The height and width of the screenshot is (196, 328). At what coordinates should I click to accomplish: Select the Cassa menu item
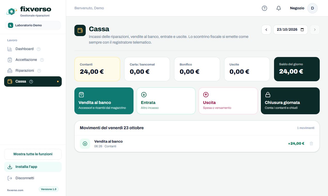(33, 81)
